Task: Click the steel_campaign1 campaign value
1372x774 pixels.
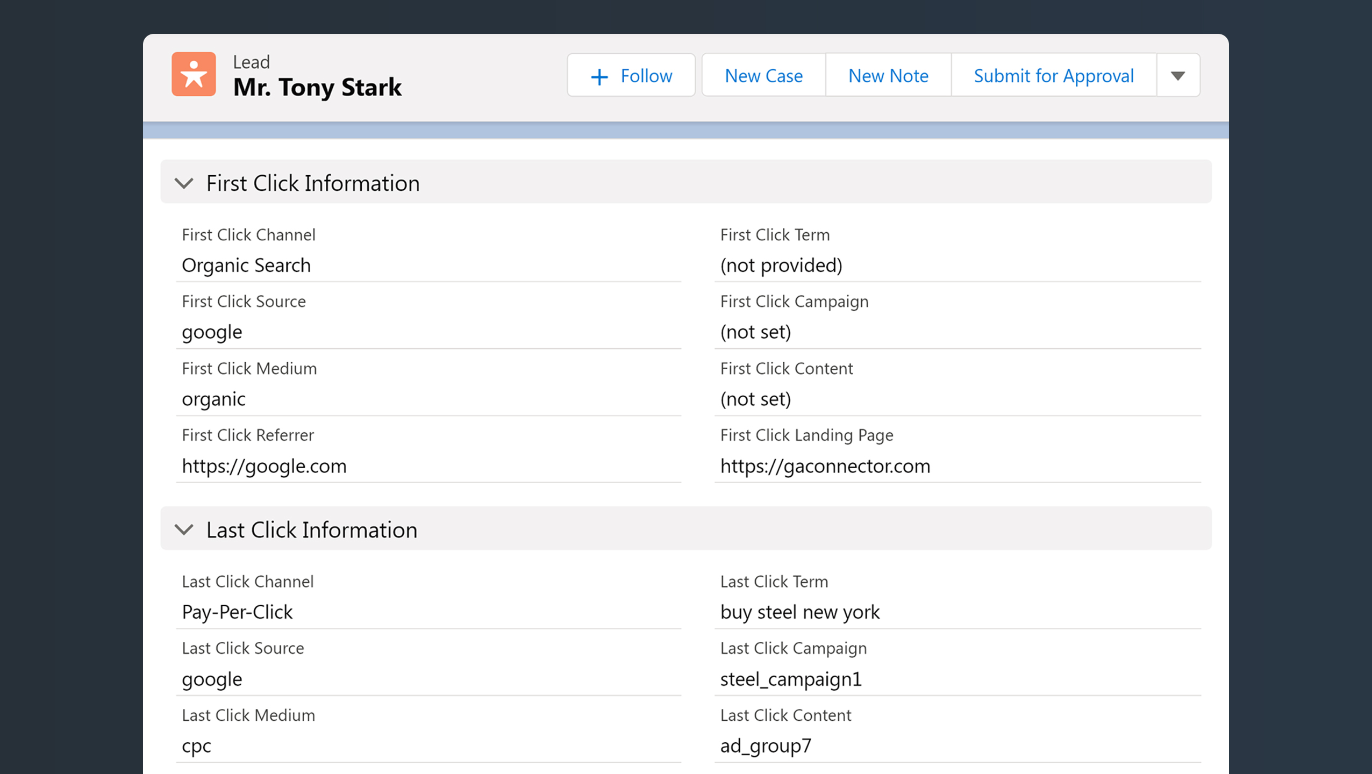Action: pyautogui.click(x=790, y=679)
